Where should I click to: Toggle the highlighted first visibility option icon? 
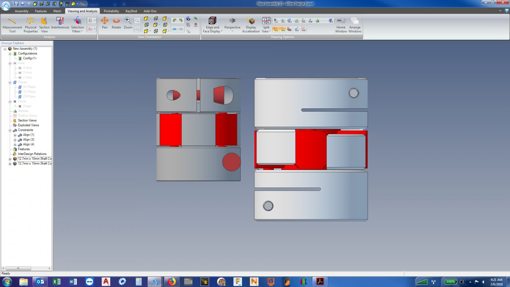pyautogui.click(x=276, y=29)
